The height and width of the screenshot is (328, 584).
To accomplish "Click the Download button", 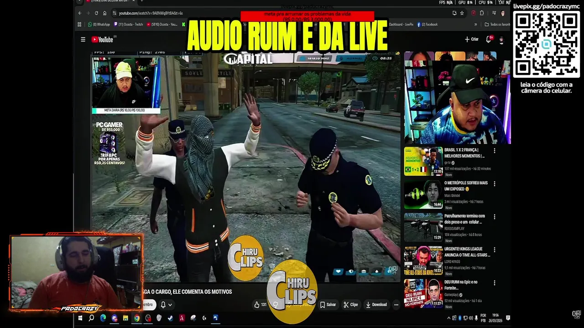I will pyautogui.click(x=376, y=305).
